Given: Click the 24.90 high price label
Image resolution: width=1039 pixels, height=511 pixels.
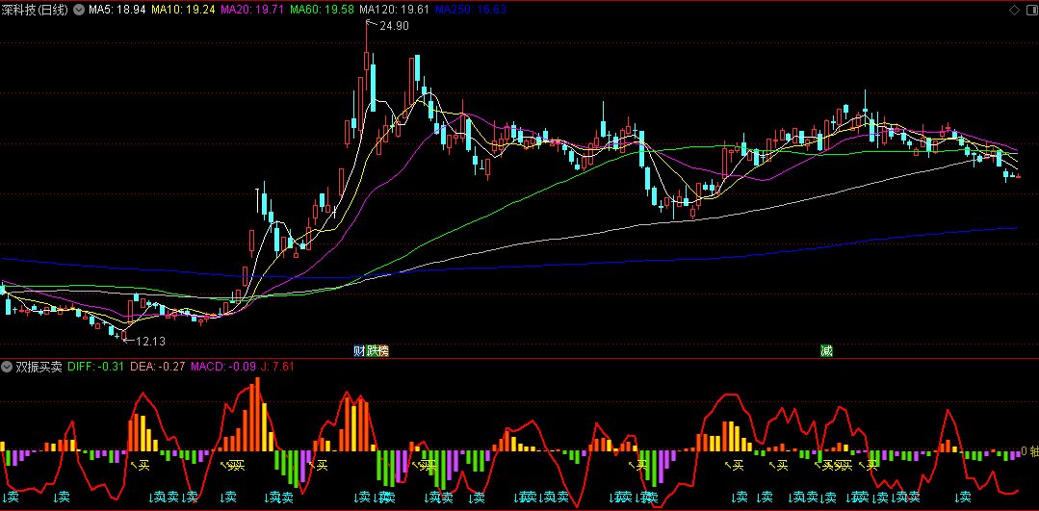Looking at the screenshot, I should pos(395,26).
